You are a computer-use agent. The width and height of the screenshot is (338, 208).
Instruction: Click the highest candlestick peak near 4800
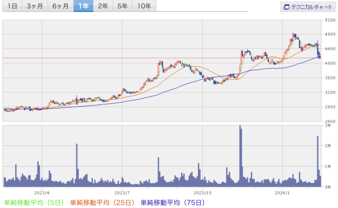tap(293, 34)
